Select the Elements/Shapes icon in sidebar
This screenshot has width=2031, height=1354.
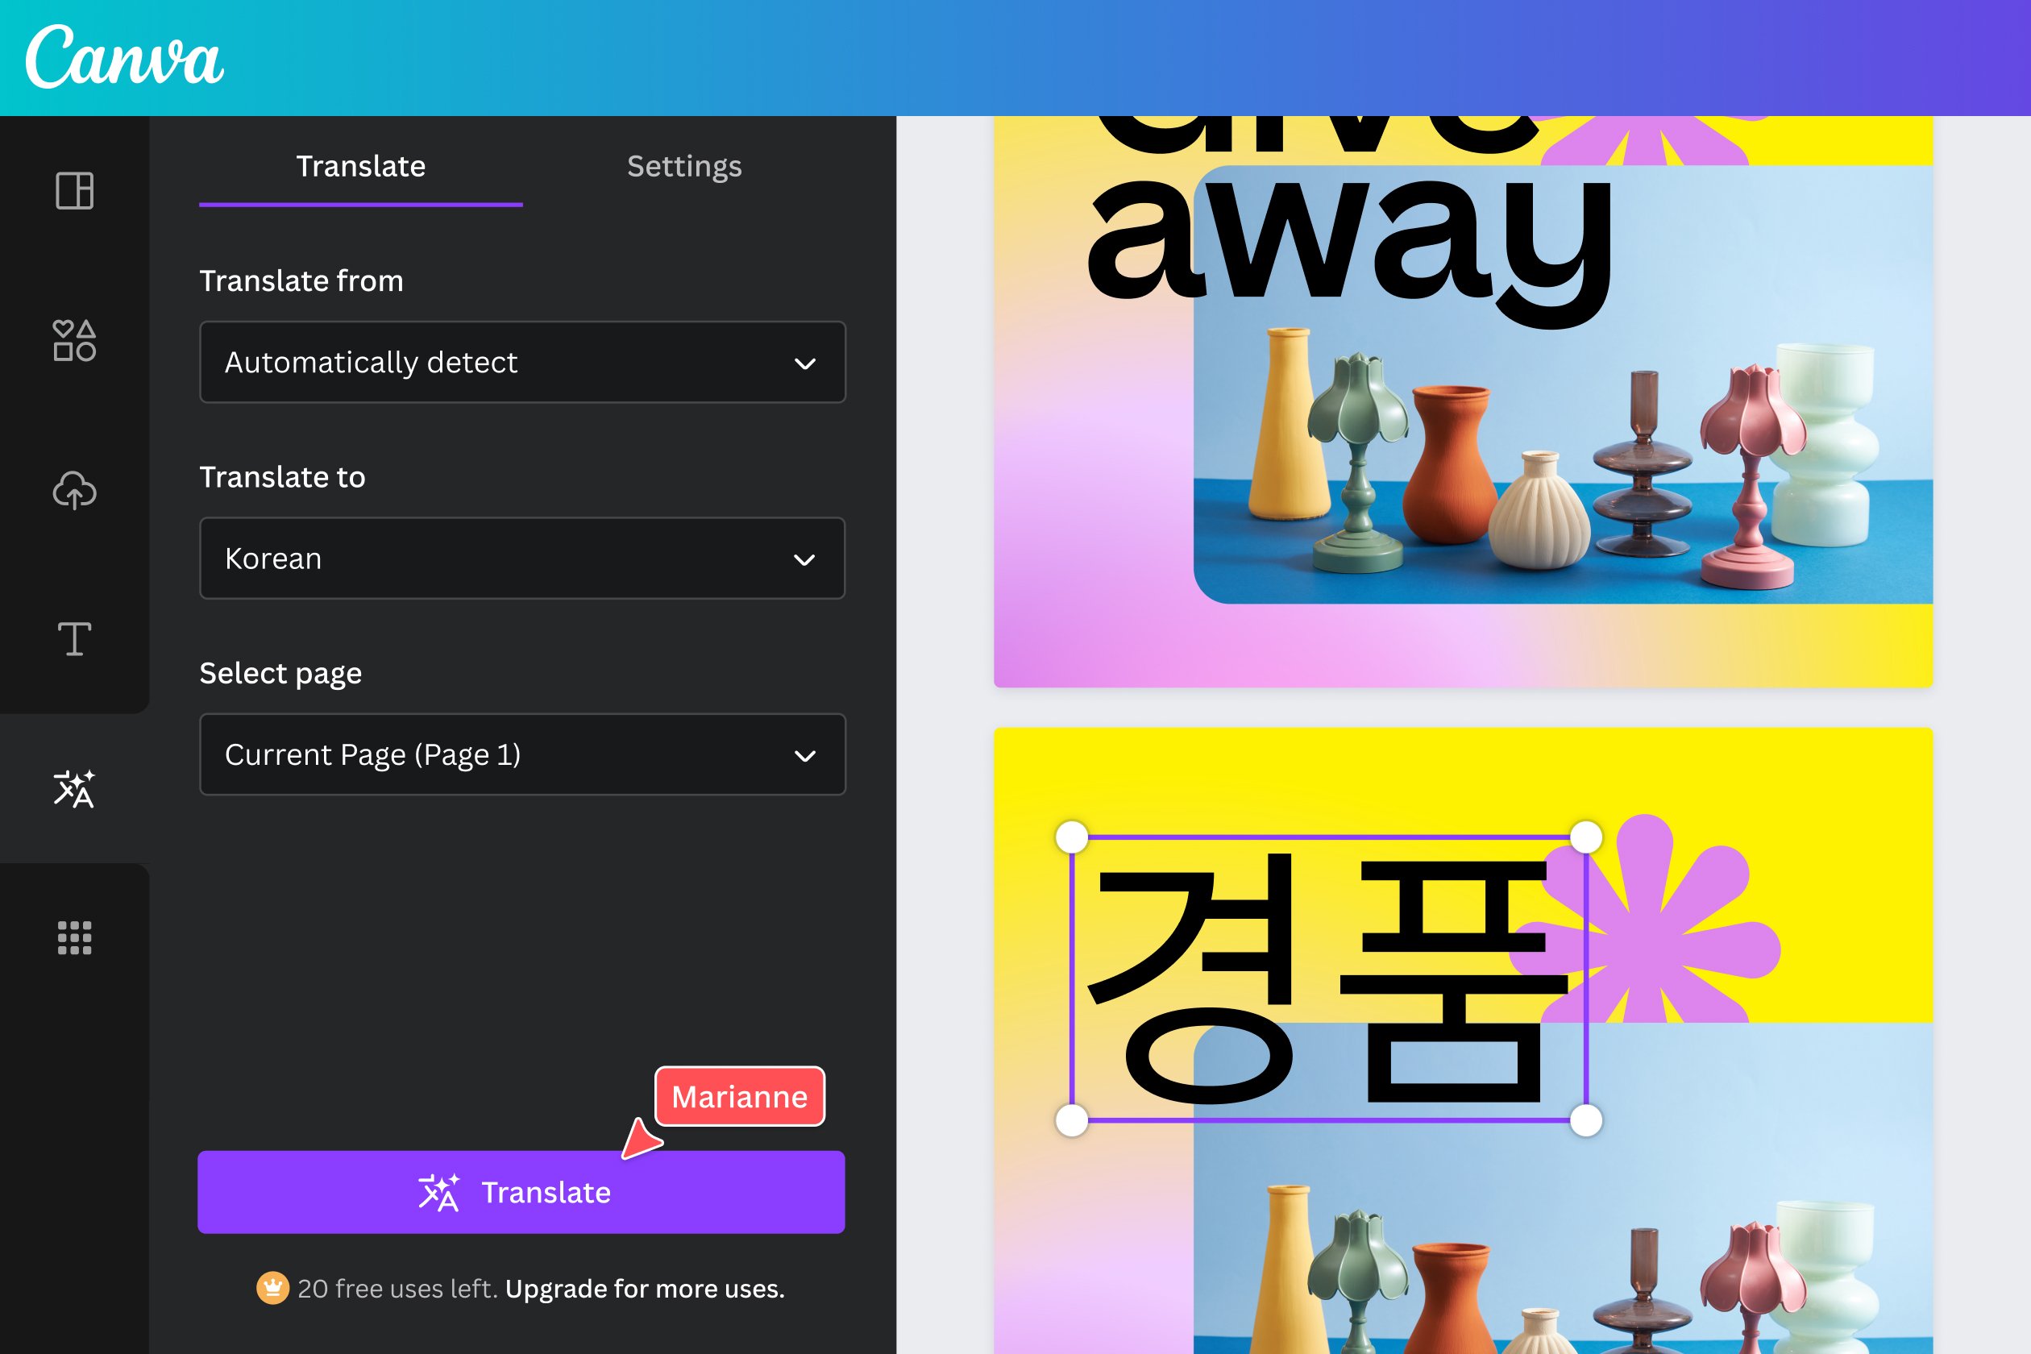[74, 335]
